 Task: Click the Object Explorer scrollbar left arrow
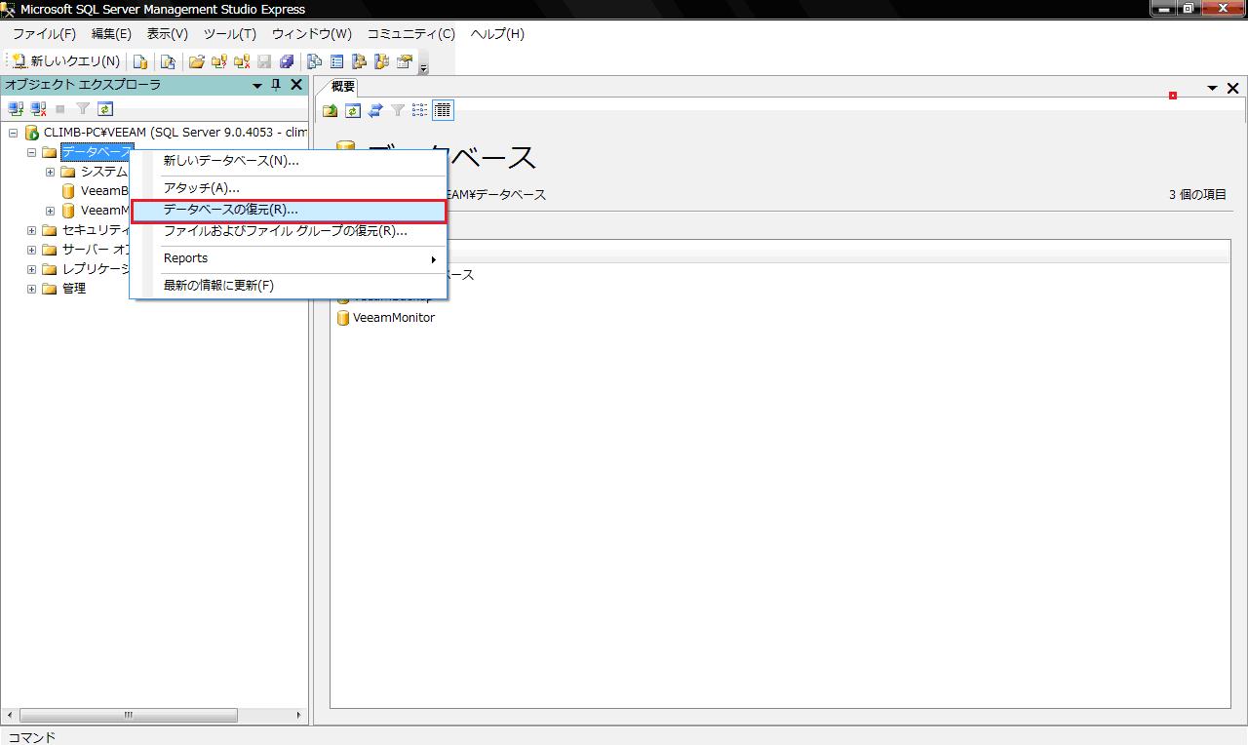tap(9, 715)
